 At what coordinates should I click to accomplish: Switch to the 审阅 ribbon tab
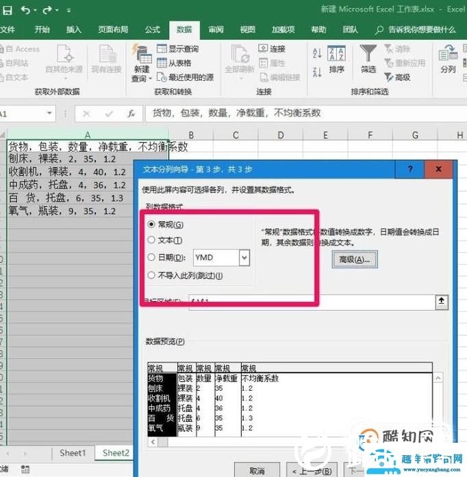point(216,29)
